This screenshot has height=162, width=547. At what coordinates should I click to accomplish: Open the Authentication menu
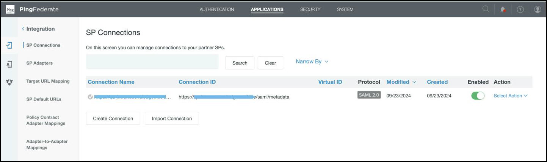point(216,9)
